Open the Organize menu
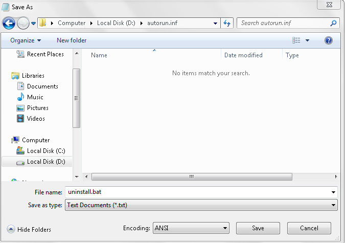346x243 pixels. [26, 40]
